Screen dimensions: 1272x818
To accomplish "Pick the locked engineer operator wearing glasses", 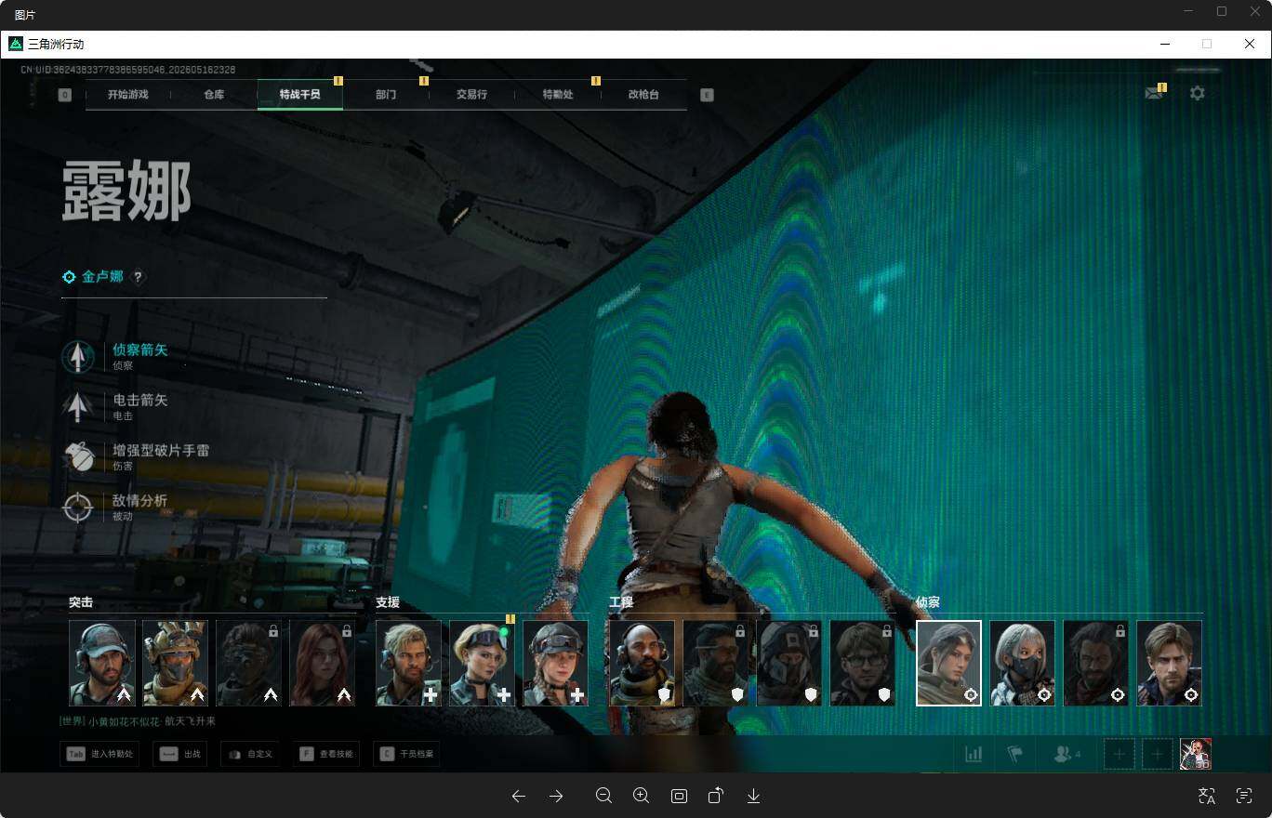I will (x=863, y=664).
